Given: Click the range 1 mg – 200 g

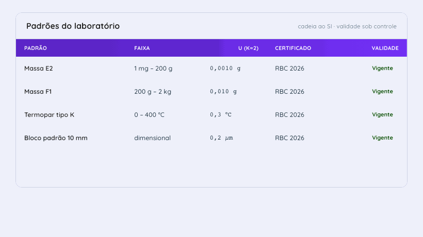Looking at the screenshot, I should coord(153,69).
